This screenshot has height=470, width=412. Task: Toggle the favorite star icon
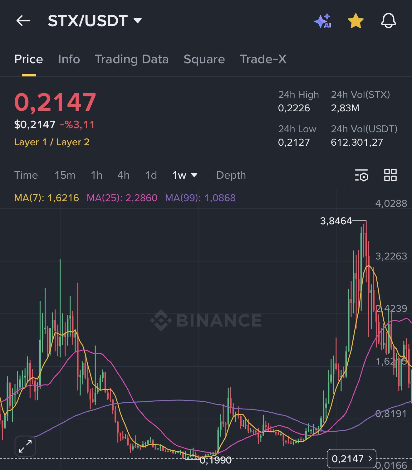(356, 21)
